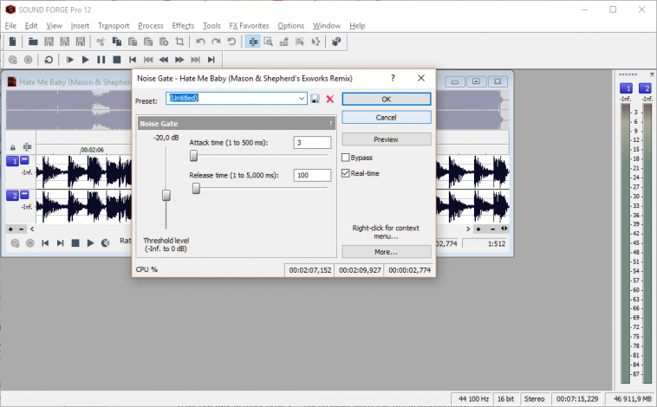Screen dimensions: 657x407
Task: Click the Cut scissors icon
Action: (x=101, y=41)
